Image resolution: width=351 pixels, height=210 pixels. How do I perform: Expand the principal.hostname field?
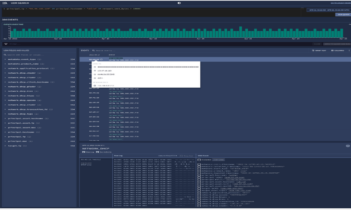[x=5, y=132]
